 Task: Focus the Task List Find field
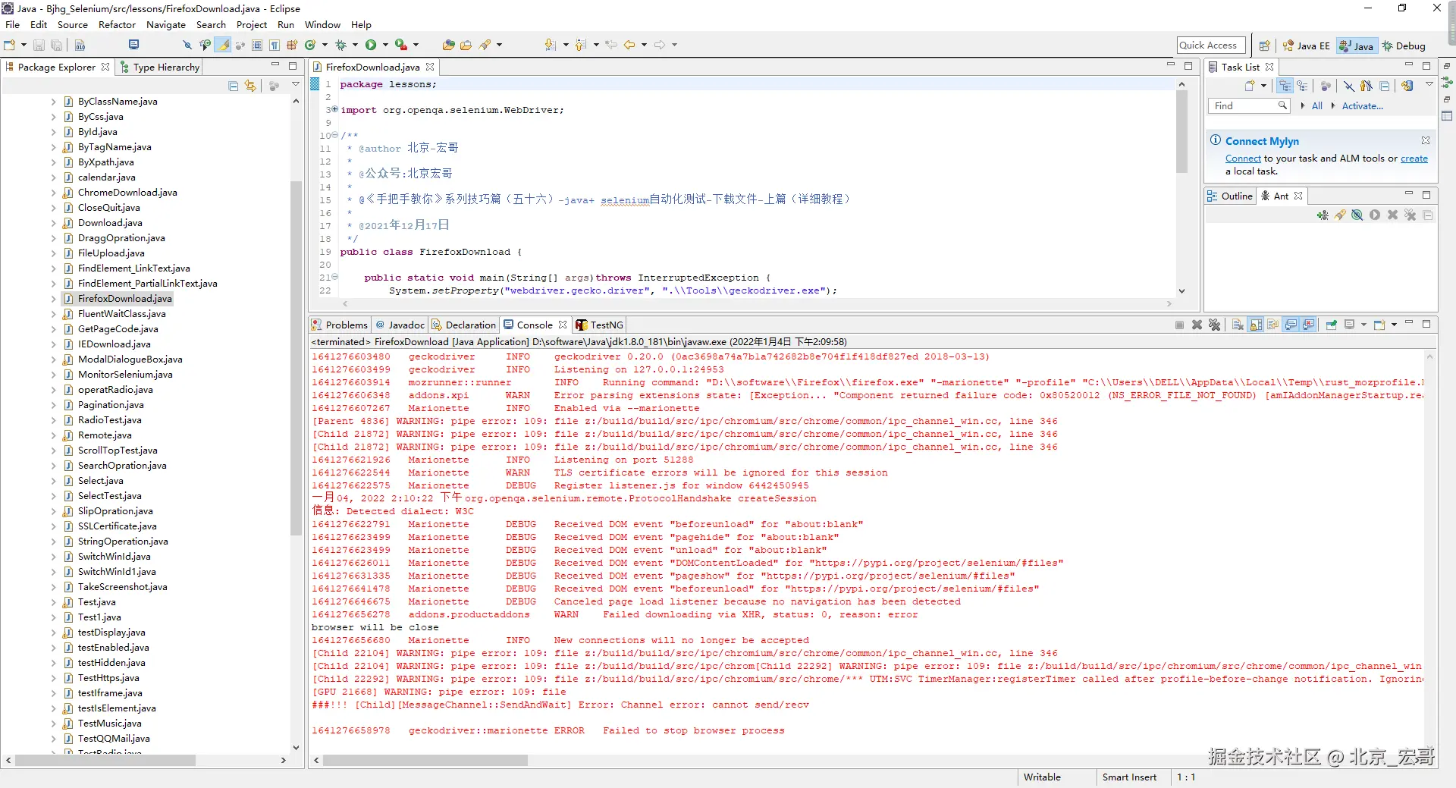pyautogui.click(x=1248, y=106)
